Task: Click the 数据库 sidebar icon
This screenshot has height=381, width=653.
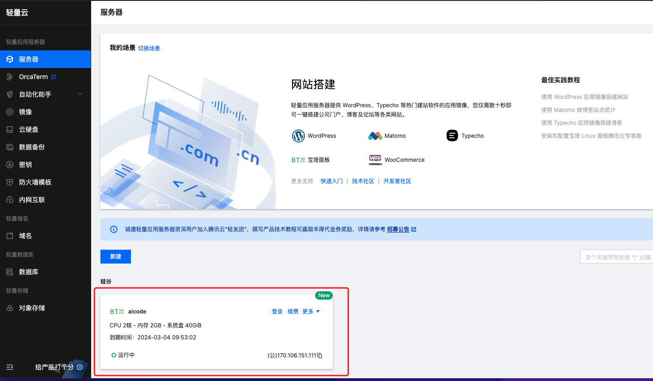Action: coord(9,272)
